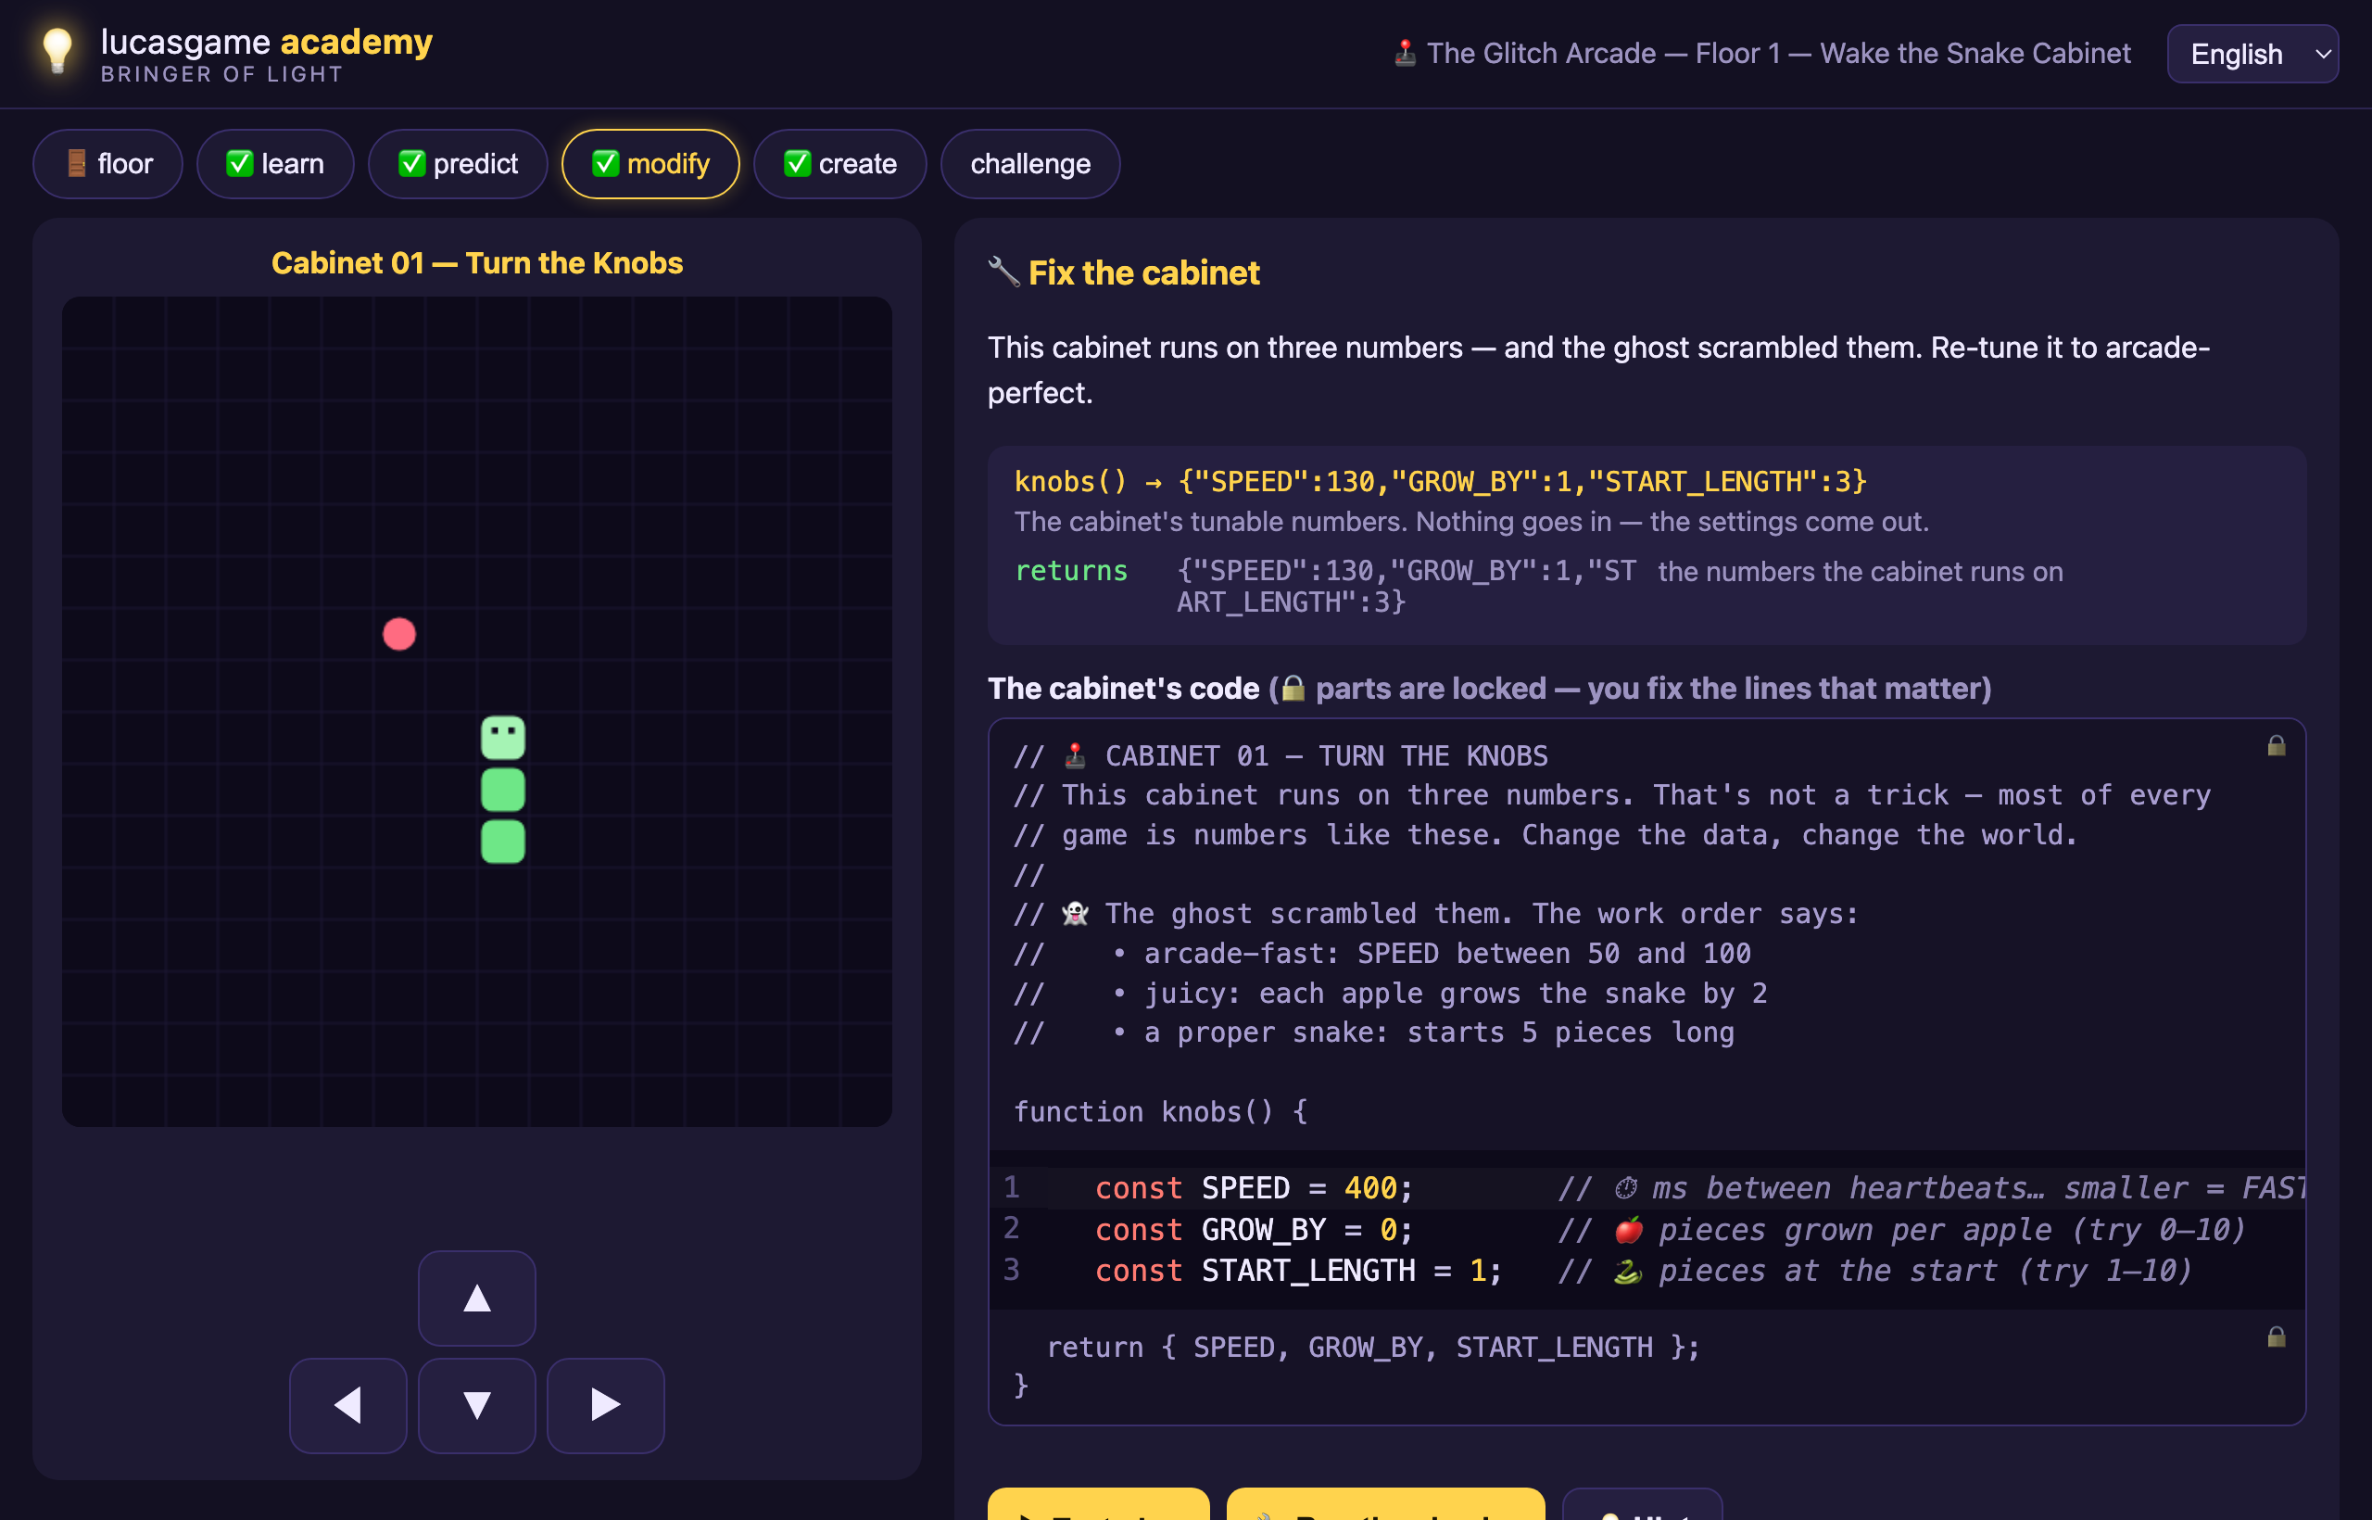Viewport: 2372px width, 1520px height.
Task: Click line number 1 in the editor
Action: coord(1012,1186)
